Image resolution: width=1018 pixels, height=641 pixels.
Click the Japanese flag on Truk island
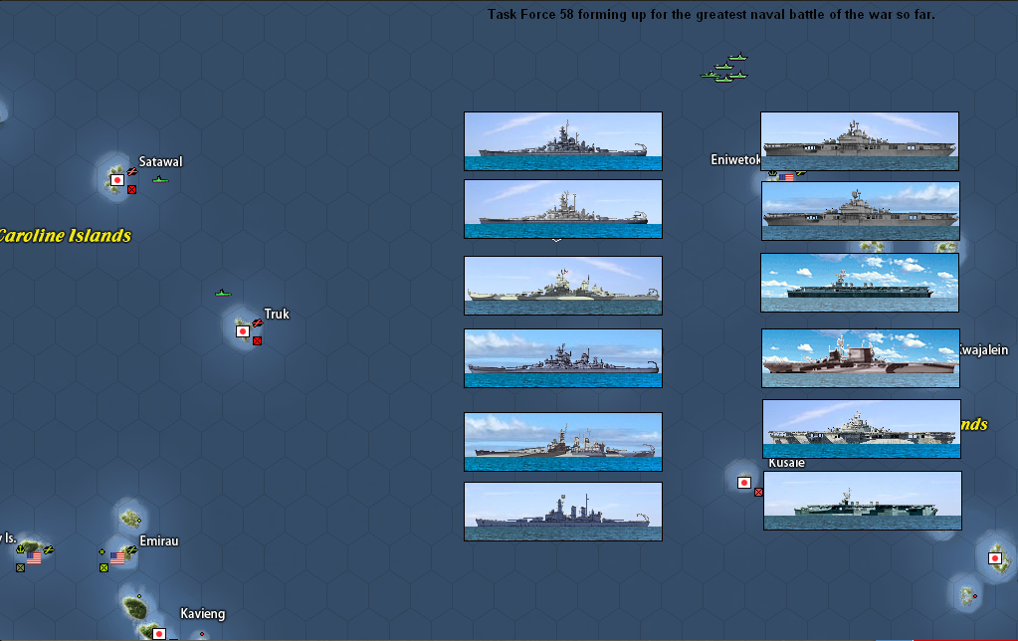coord(242,331)
